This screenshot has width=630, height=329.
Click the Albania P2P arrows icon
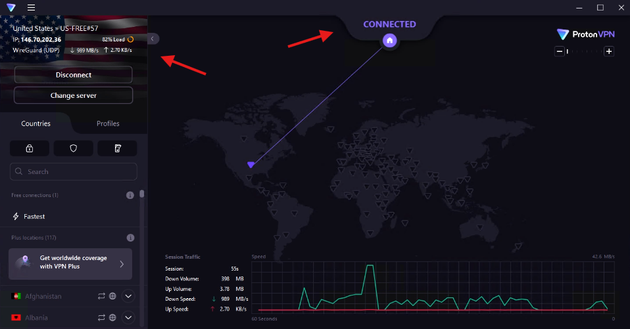101,317
